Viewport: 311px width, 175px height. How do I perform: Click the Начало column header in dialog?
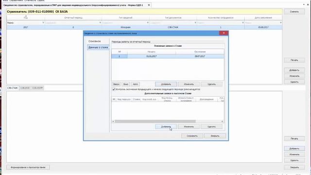pyautogui.click(x=152, y=52)
